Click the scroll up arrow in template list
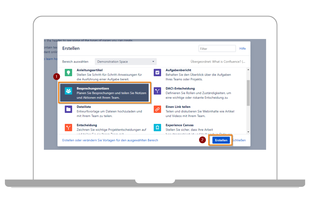The image size is (310, 204). click(x=248, y=70)
